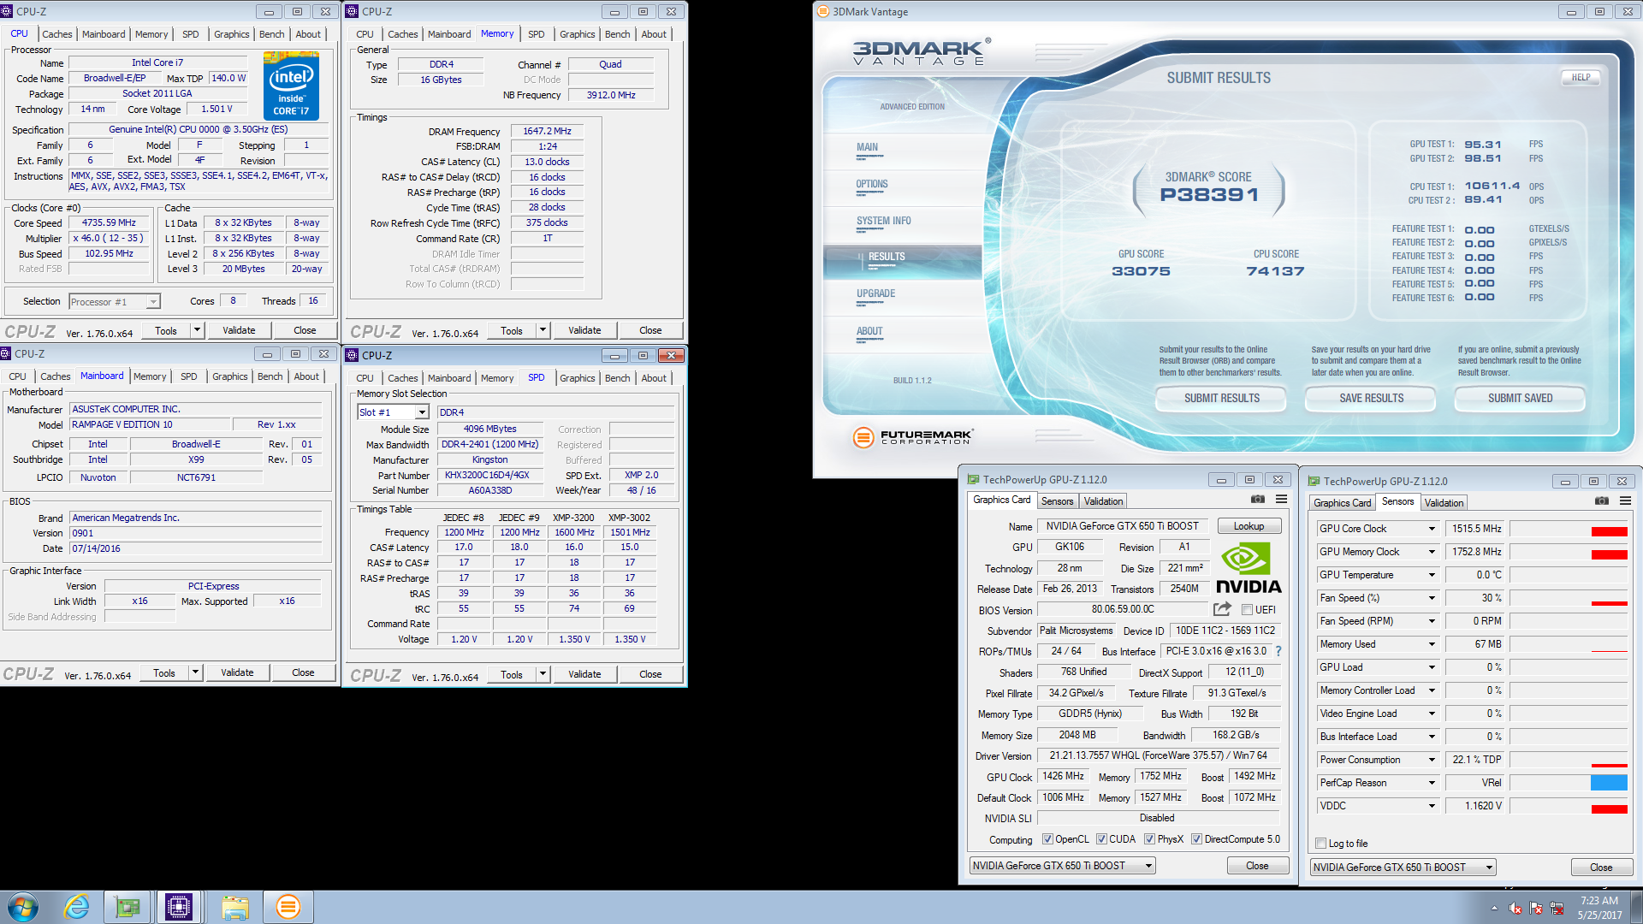The width and height of the screenshot is (1643, 924).
Task: Switch to CPU-Z via its taskbar chip icon
Action: [179, 907]
